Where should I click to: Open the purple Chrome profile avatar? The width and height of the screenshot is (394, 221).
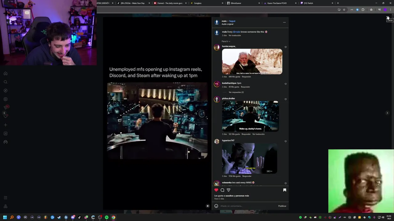pos(385,10)
